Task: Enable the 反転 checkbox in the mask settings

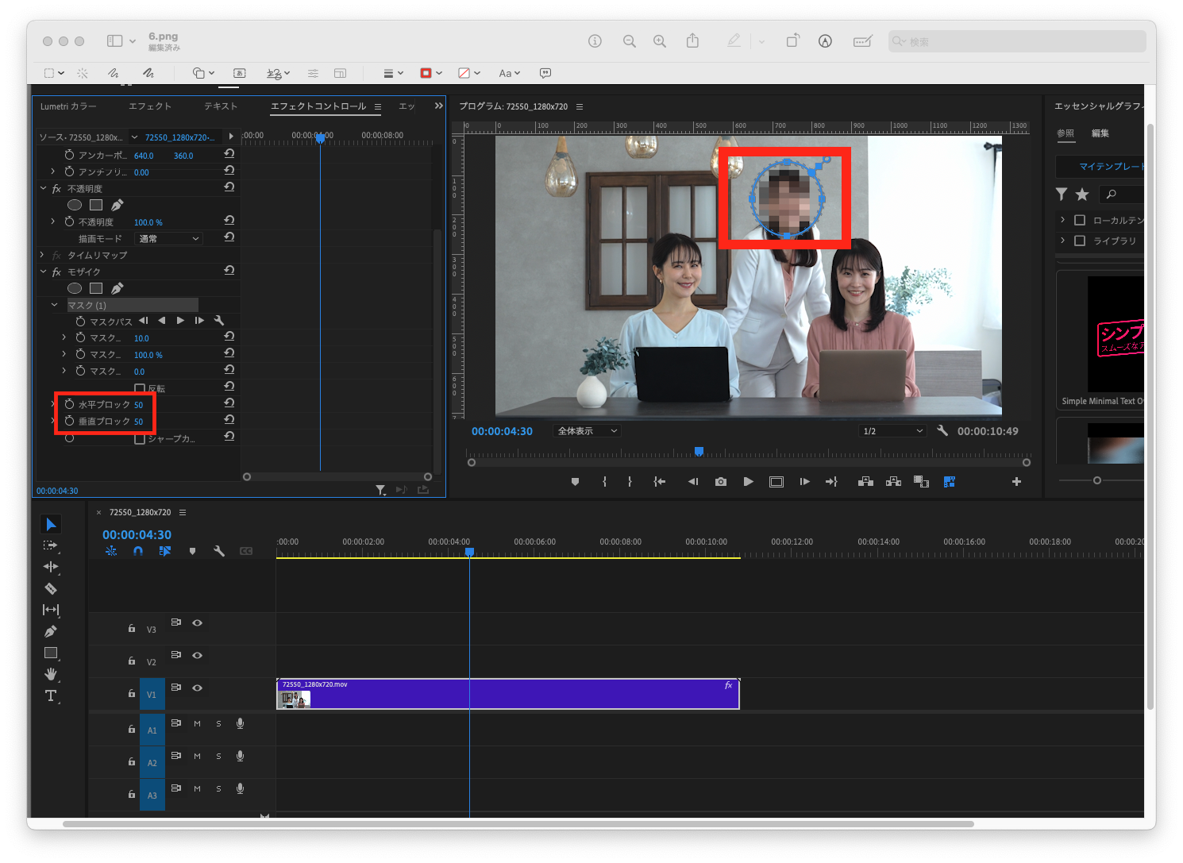Action: pyautogui.click(x=140, y=388)
